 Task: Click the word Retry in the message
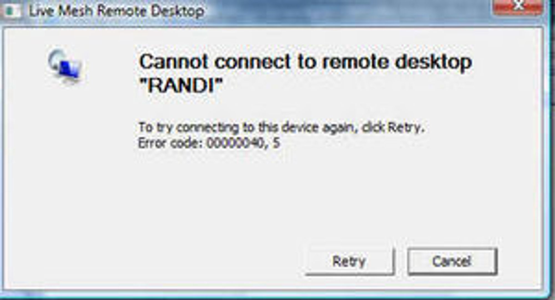coord(405,127)
